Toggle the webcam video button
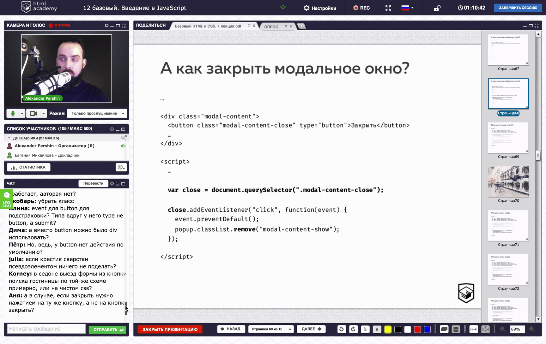 click(33, 113)
